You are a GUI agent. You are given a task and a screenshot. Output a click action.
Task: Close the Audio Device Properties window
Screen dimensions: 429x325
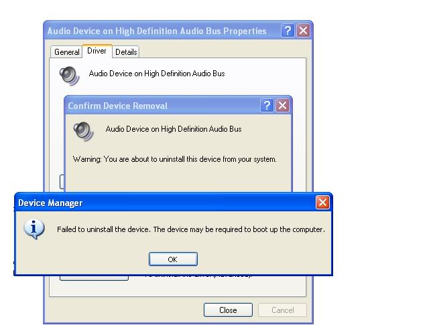click(303, 31)
